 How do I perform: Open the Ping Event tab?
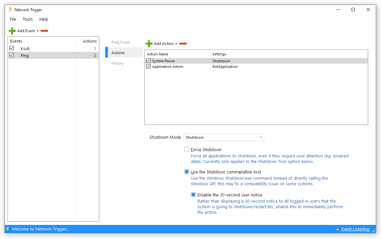coord(121,42)
